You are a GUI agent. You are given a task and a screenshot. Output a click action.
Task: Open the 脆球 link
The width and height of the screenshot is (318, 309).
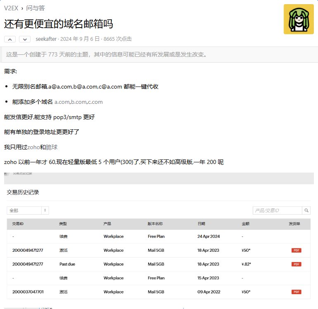tap(52, 147)
